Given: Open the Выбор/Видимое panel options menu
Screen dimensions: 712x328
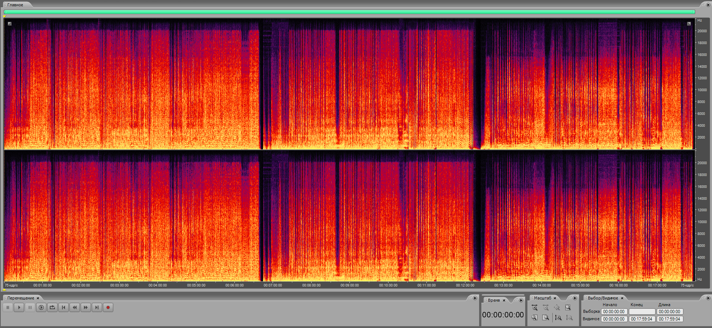Looking at the screenshot, I should coord(708,298).
